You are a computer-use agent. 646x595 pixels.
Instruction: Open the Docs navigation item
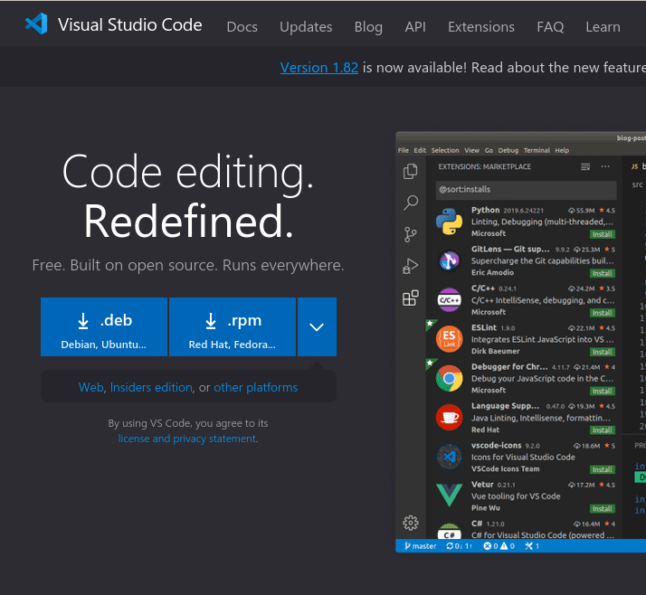242,27
